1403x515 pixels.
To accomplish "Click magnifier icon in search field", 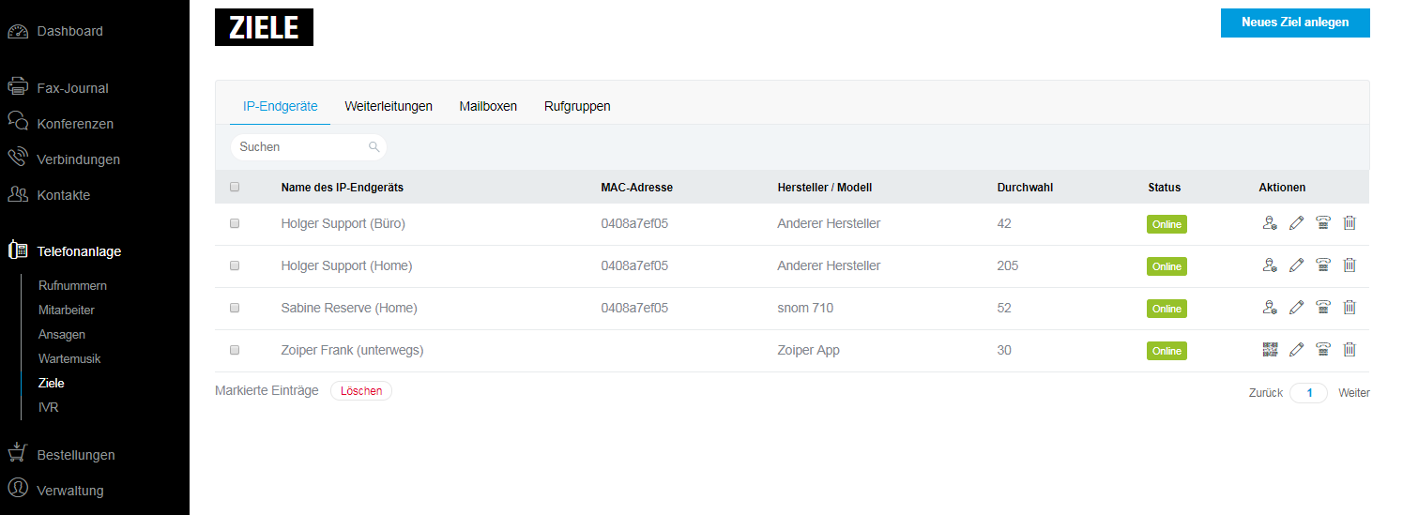I will (374, 147).
